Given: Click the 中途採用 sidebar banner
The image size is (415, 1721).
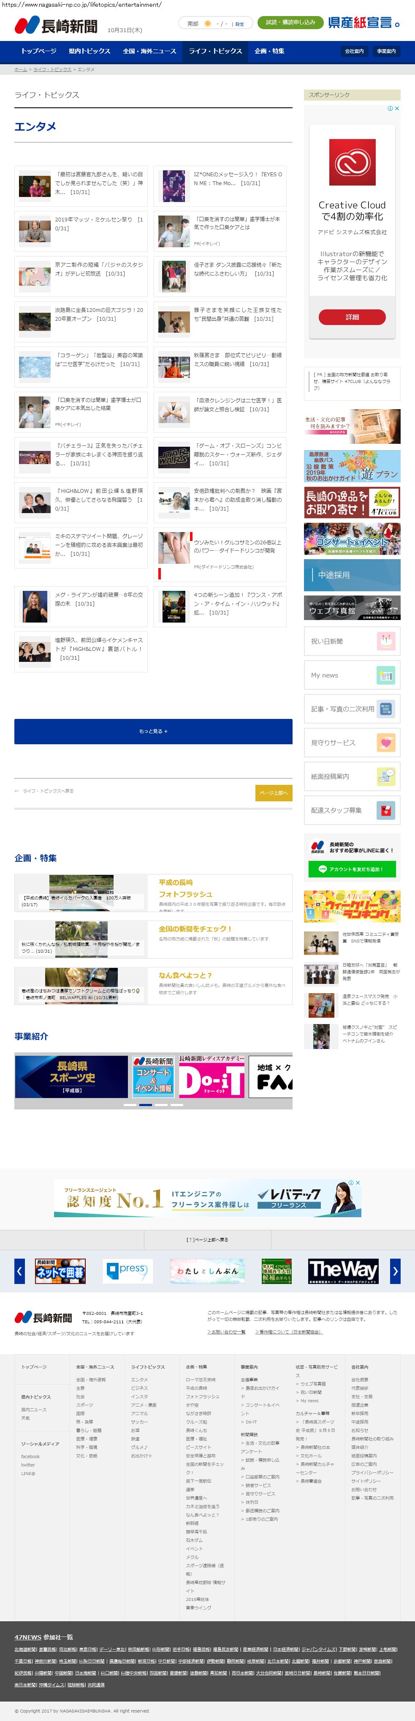Looking at the screenshot, I should coord(352,574).
